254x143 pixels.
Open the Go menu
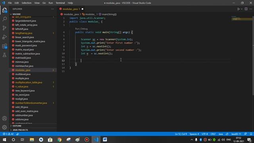(x=44, y=3)
